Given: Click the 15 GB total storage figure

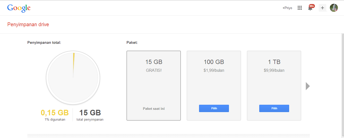Looking at the screenshot, I should click(90, 113).
